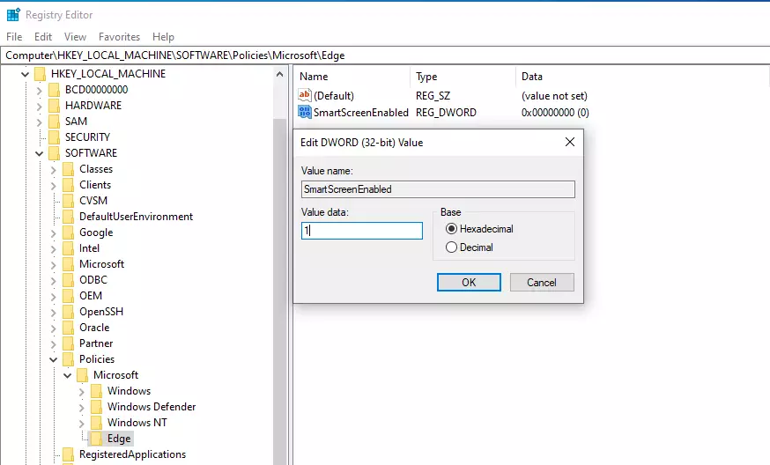
Task: Open the View menu
Action: 75,37
